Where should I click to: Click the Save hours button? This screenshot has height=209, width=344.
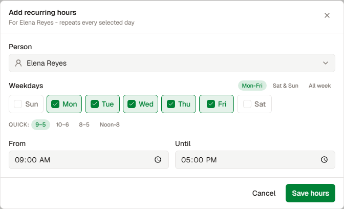point(310,193)
